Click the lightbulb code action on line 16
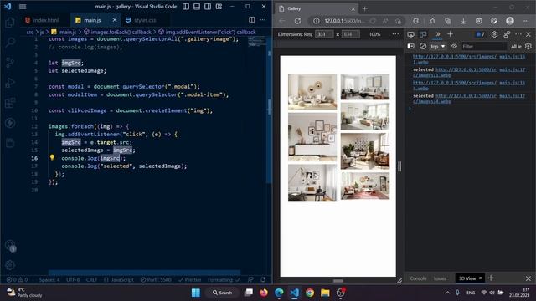Viewport: 536px width, 301px height. coord(52,157)
